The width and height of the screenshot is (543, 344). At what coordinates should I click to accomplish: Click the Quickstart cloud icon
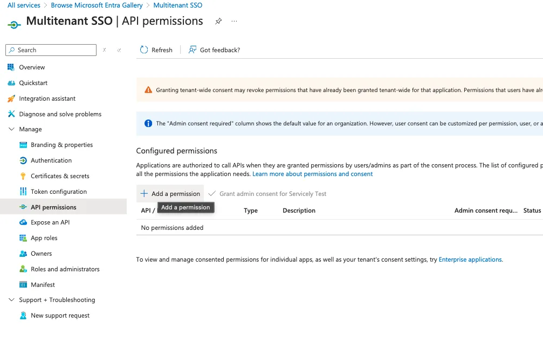click(11, 83)
